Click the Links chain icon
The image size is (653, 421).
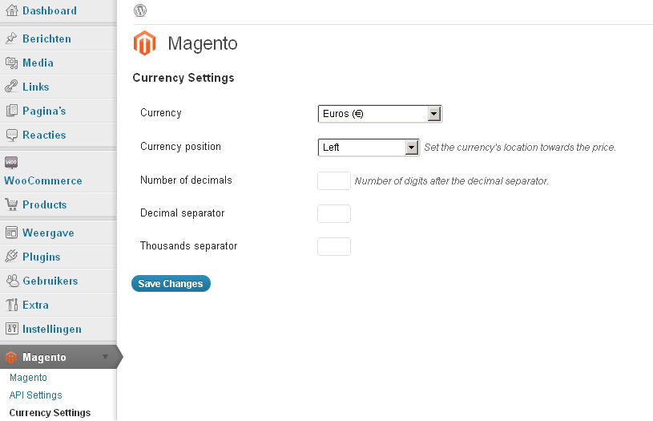[11, 87]
